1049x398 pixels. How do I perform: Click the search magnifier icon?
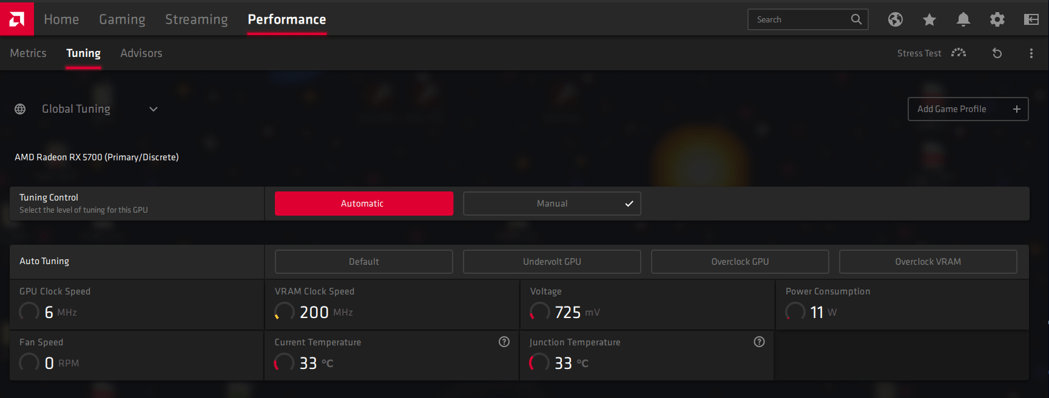point(856,19)
